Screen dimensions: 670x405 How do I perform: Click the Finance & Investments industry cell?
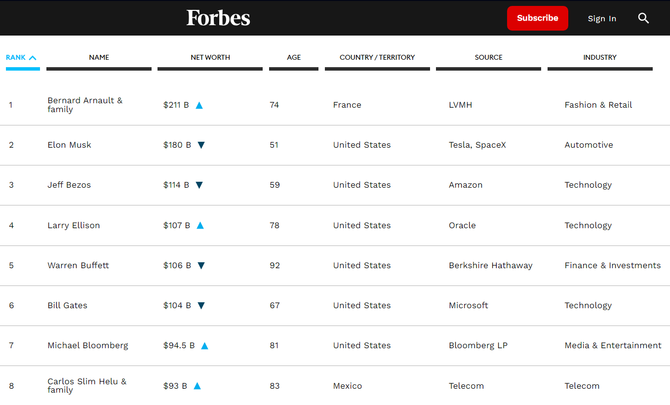(x=613, y=265)
